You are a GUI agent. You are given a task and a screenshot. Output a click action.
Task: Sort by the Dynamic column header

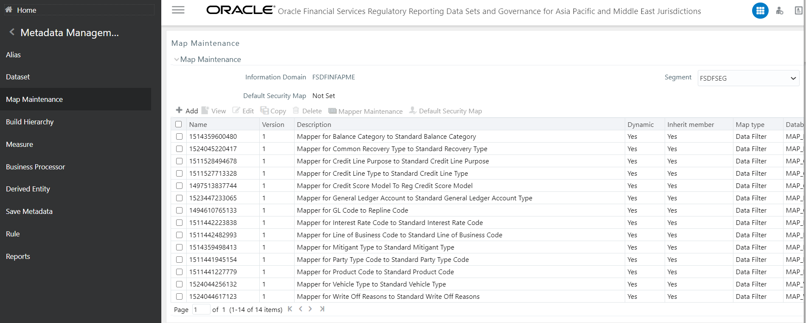point(640,124)
